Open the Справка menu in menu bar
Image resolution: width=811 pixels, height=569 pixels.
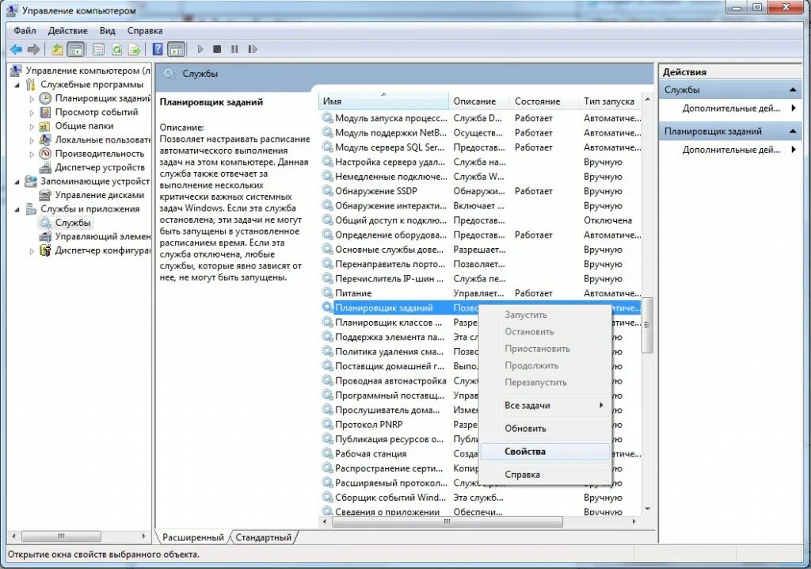pos(145,31)
